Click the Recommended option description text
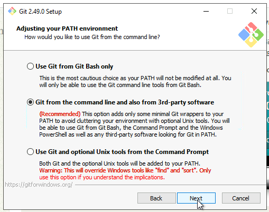This screenshot has width=269, height=212. 134,124
